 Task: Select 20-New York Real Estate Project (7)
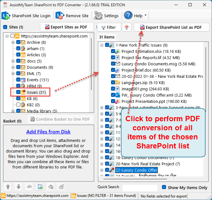(x=148, y=164)
